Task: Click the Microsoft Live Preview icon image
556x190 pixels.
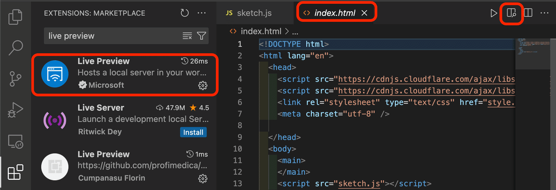Action: click(55, 73)
